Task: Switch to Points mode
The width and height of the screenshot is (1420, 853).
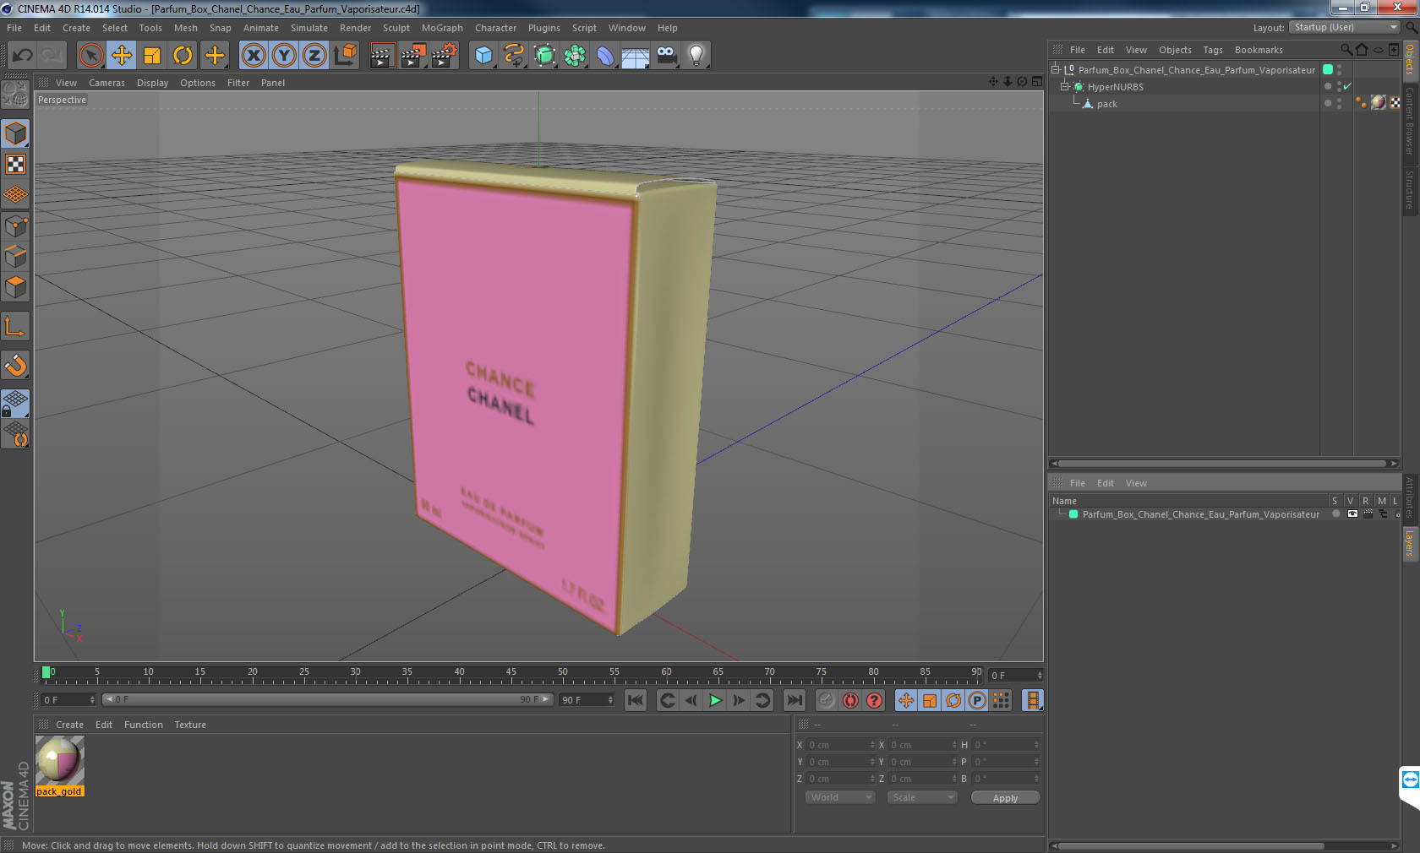Action: click(15, 226)
